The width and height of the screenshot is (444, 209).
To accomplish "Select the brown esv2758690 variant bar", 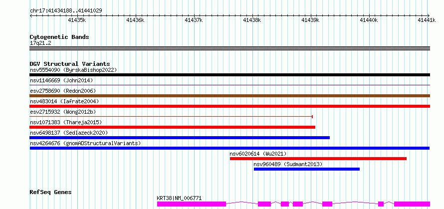I will pyautogui.click(x=230, y=96).
